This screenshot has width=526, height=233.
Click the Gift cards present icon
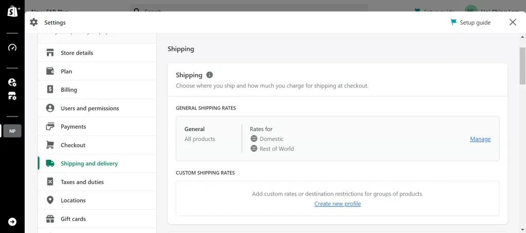pos(50,219)
